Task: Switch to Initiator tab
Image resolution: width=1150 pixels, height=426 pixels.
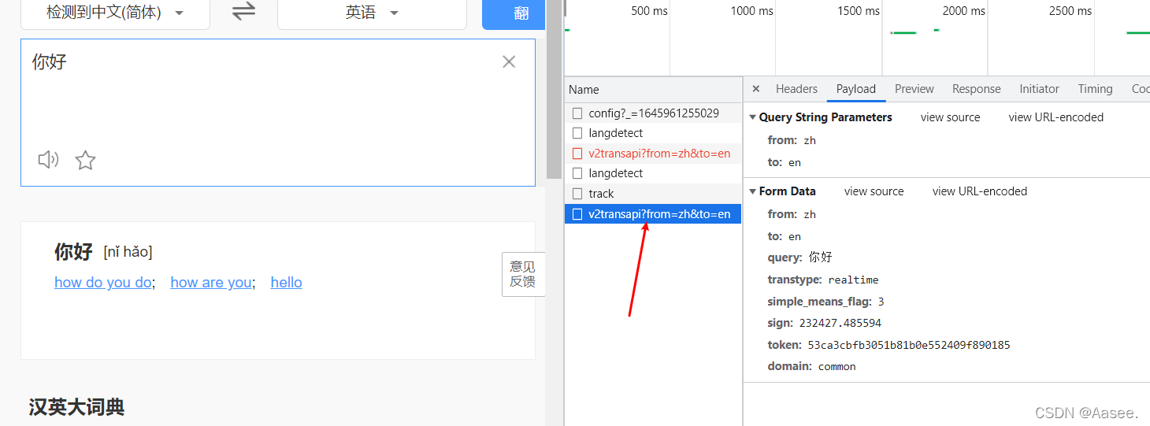Action: tap(1039, 89)
